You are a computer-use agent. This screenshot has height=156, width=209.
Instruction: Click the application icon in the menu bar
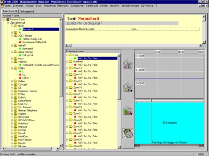pos(3,6)
